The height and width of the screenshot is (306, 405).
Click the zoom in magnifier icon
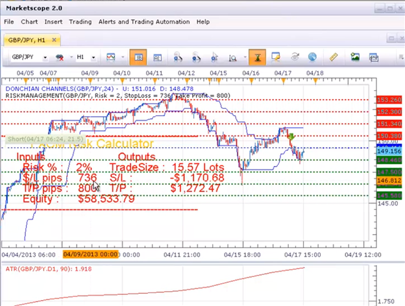click(x=178, y=57)
